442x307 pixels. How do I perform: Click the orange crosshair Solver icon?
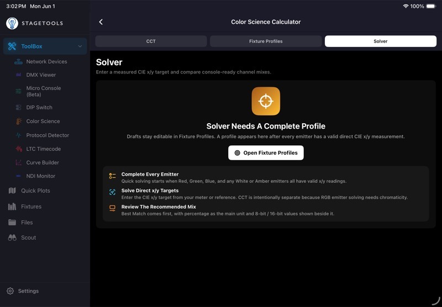pyautogui.click(x=266, y=101)
